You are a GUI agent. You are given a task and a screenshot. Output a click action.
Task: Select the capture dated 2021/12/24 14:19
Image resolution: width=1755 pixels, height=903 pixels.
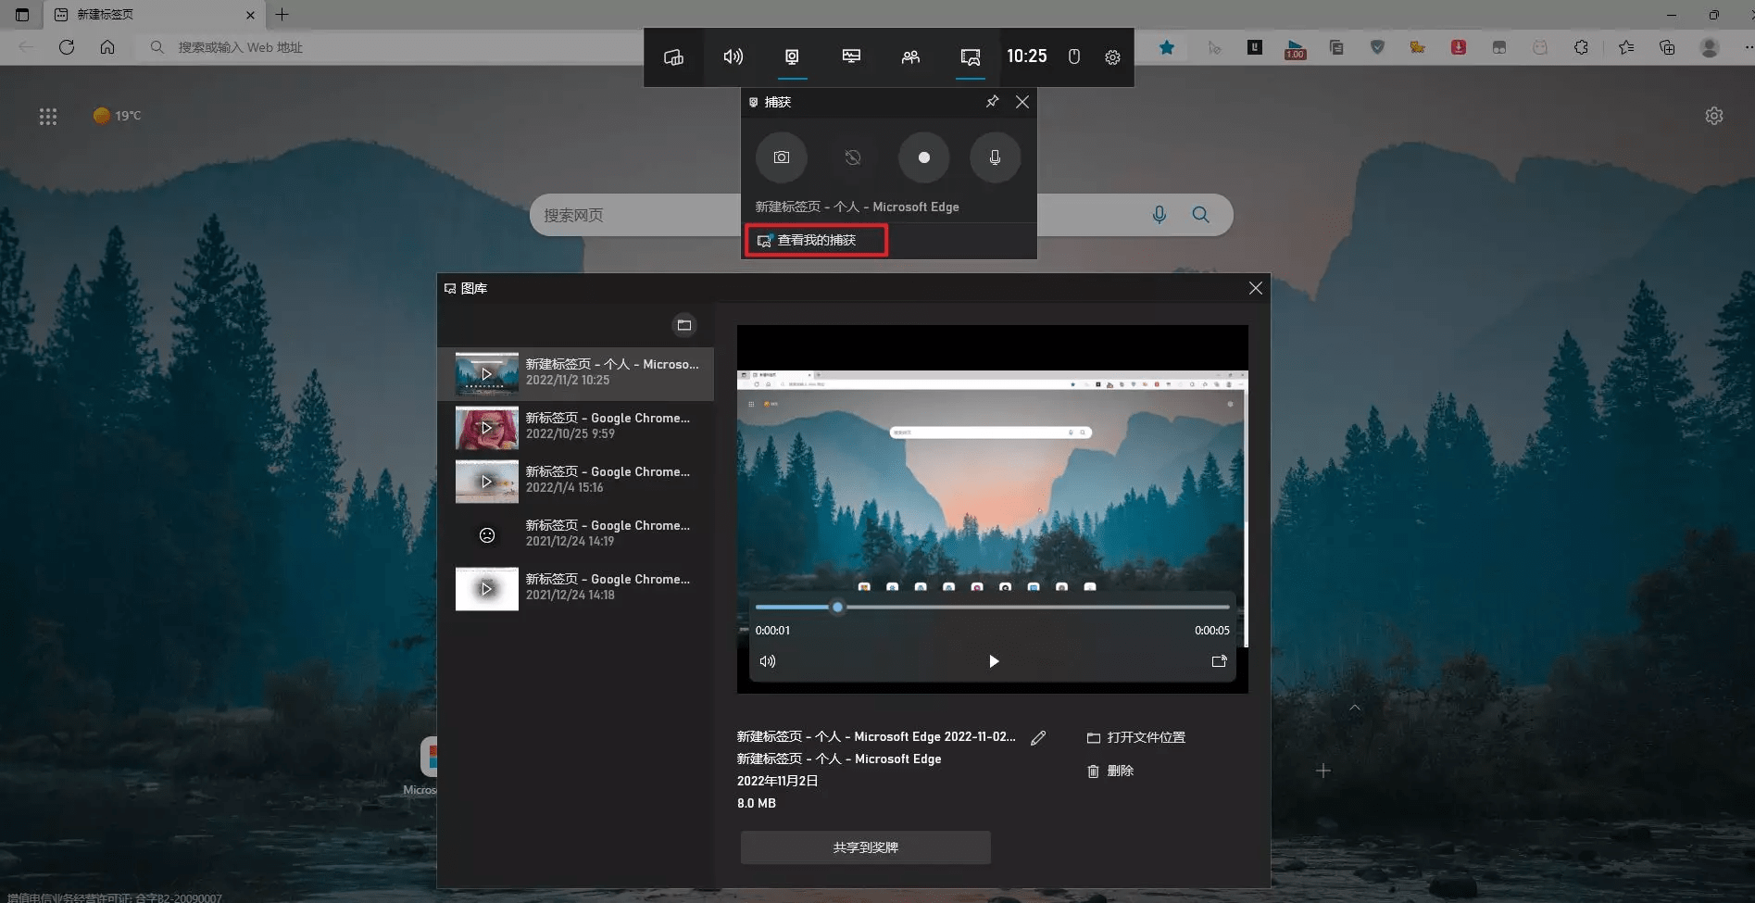pos(575,534)
